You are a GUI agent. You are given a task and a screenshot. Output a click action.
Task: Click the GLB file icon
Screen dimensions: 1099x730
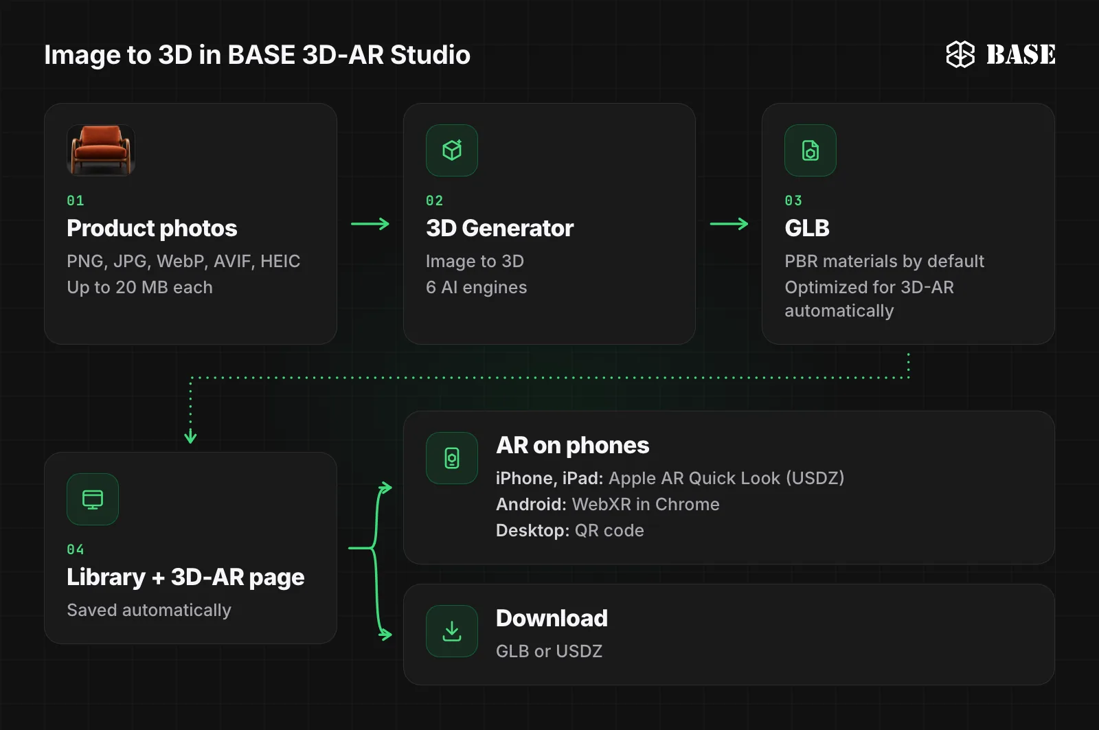[811, 150]
